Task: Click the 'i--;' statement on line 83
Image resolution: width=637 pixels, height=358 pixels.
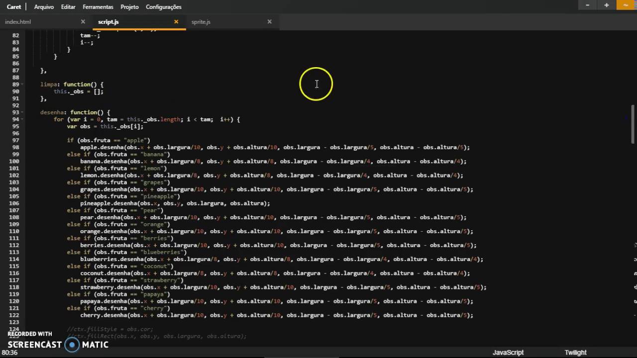Action: [x=87, y=42]
